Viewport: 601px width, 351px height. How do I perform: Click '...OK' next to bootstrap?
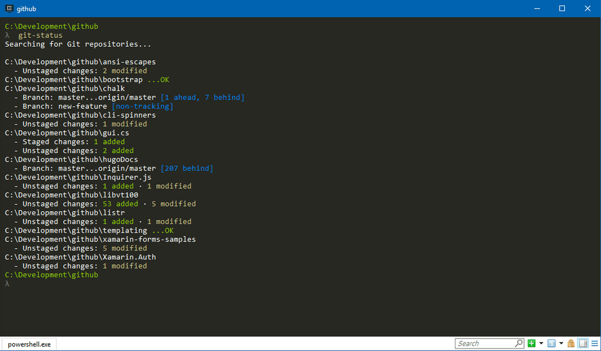[158, 80]
